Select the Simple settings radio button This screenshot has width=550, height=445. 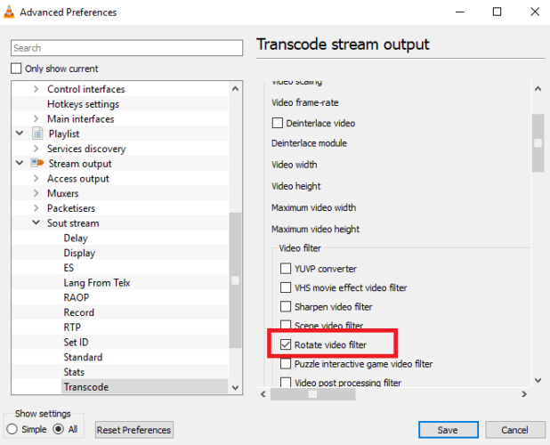[x=12, y=429]
